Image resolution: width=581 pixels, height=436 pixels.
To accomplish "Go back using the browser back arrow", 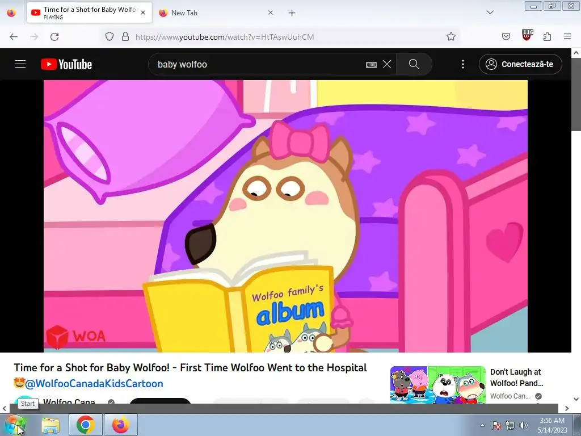I will 14,37.
